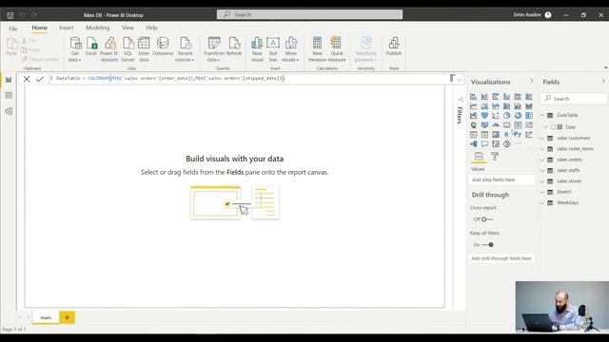Toggle the Cross-report switch
The width and height of the screenshot is (609, 342).
(486, 219)
